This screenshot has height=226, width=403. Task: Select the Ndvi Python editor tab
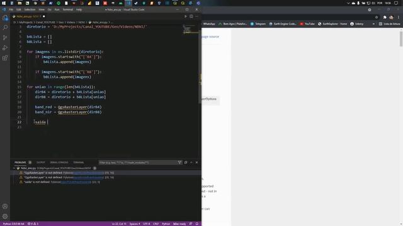(29, 16)
